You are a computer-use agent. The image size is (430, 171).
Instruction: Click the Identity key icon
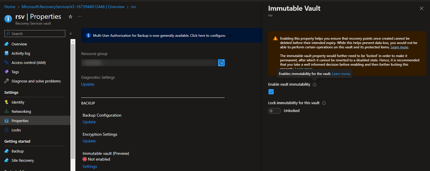(7, 102)
